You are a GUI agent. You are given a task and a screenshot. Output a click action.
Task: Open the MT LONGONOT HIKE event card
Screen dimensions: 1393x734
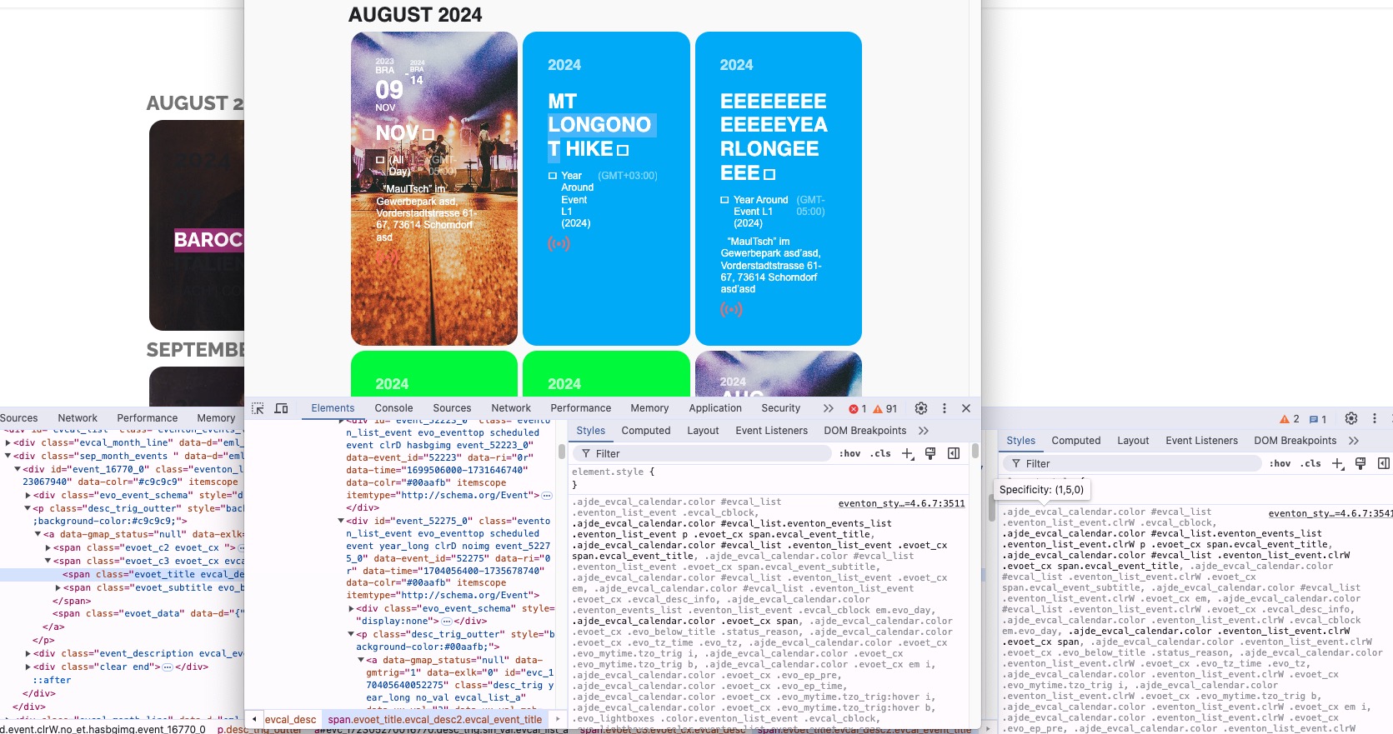[x=606, y=188]
